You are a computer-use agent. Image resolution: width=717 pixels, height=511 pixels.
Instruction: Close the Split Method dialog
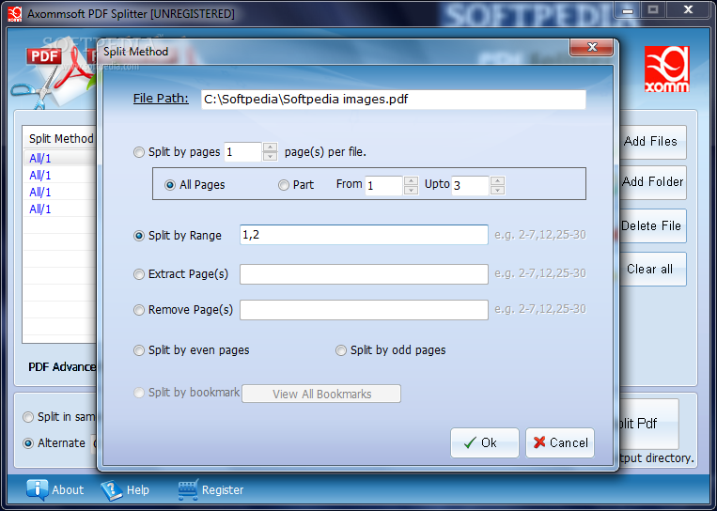592,47
